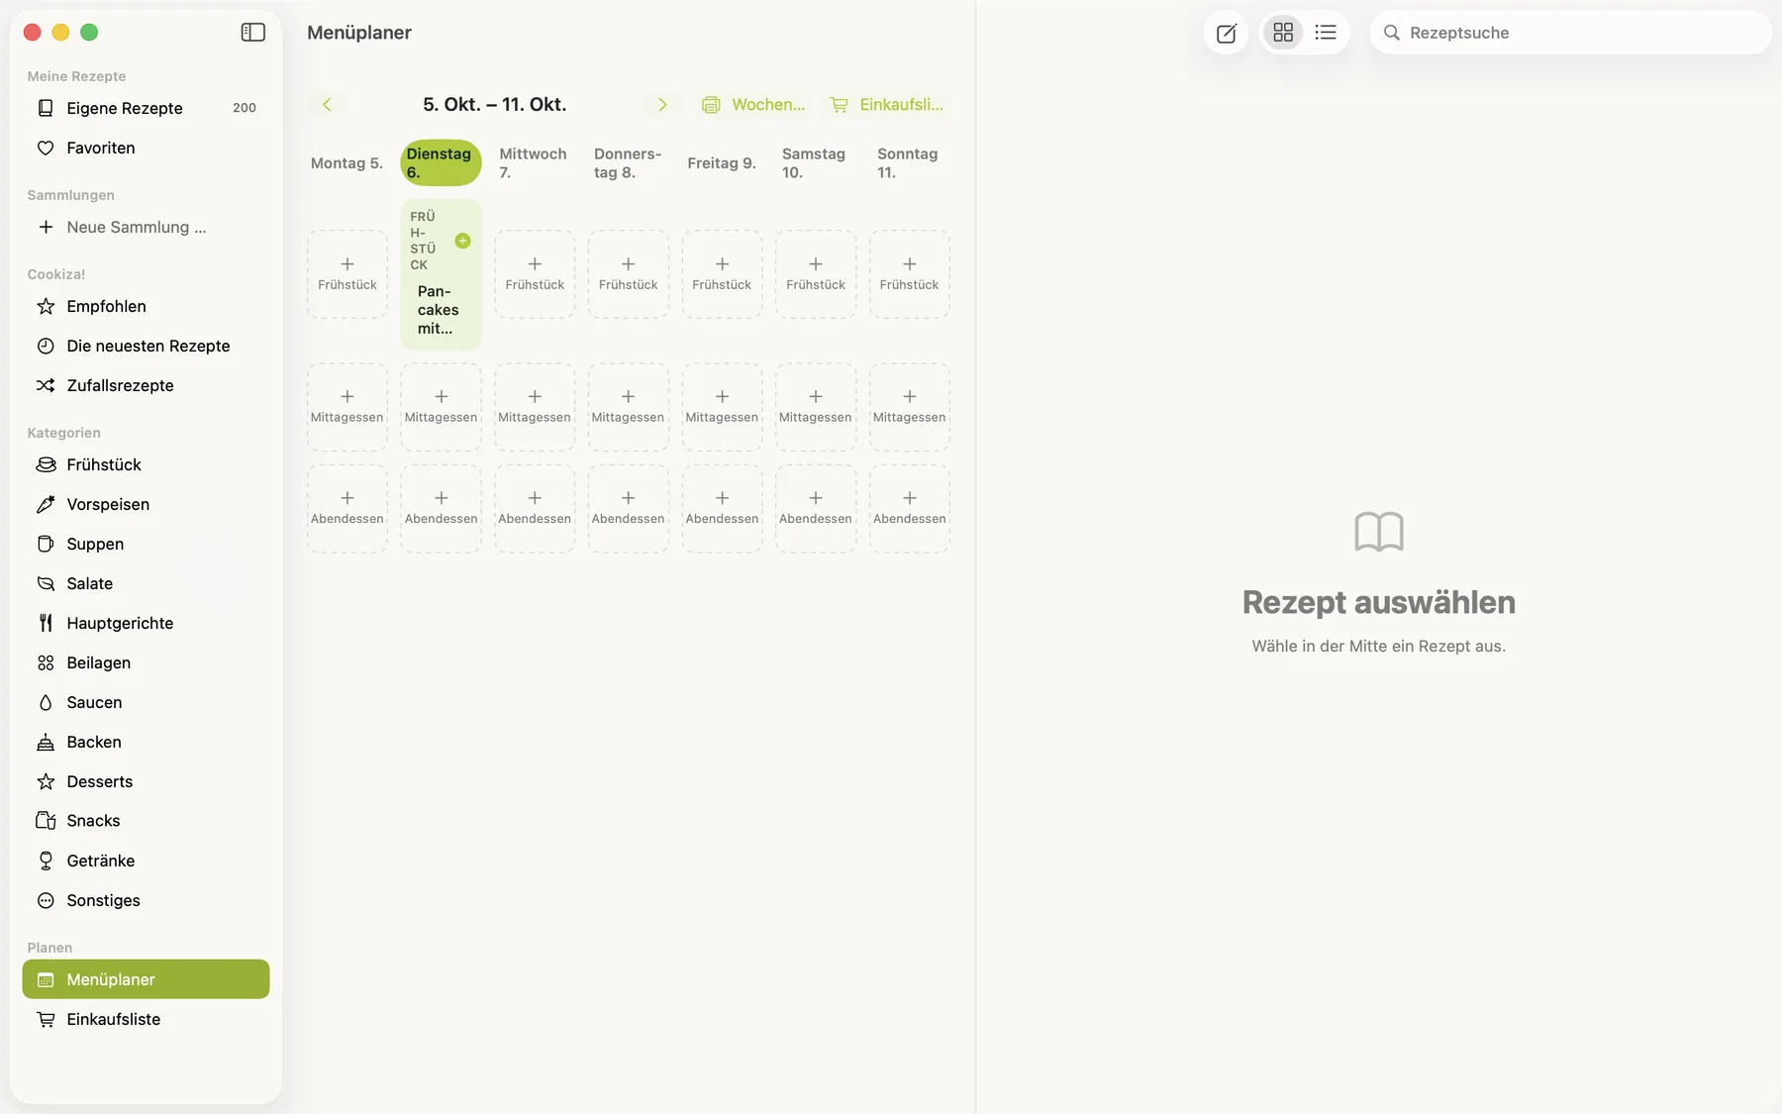Image resolution: width=1782 pixels, height=1114 pixels.
Task: Select Montag 5. day header
Action: (x=346, y=162)
